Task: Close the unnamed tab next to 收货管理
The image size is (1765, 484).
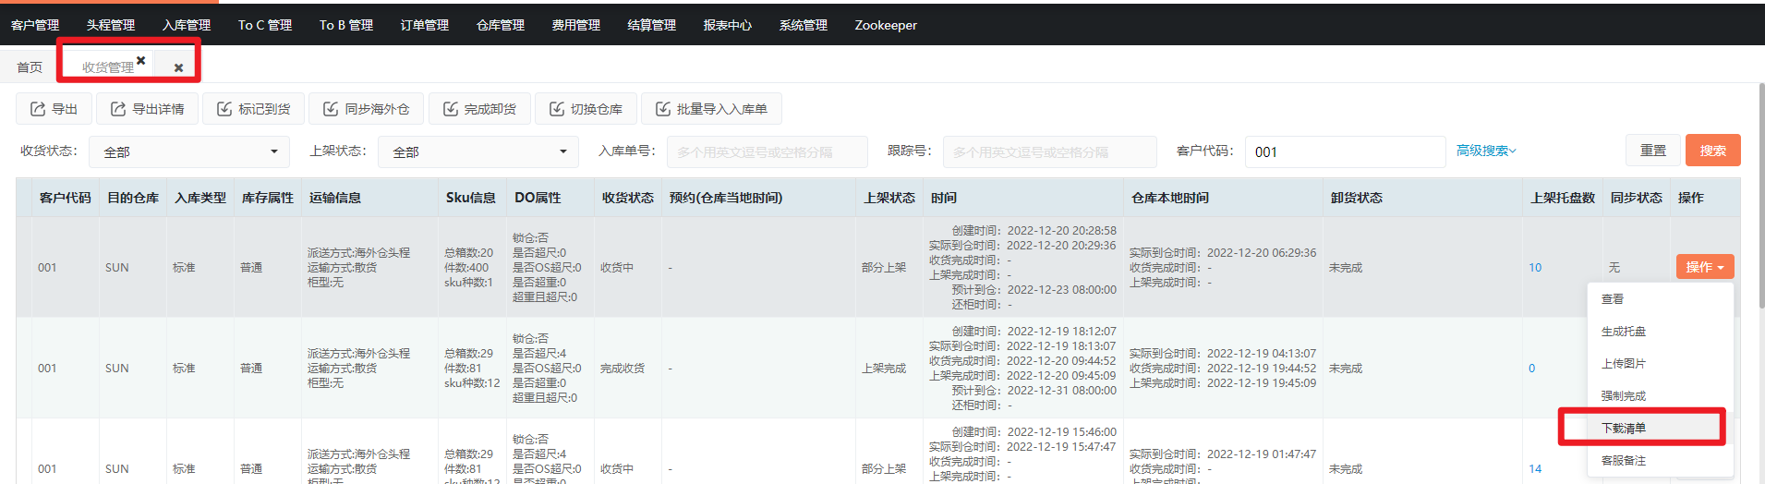Action: pos(178,67)
